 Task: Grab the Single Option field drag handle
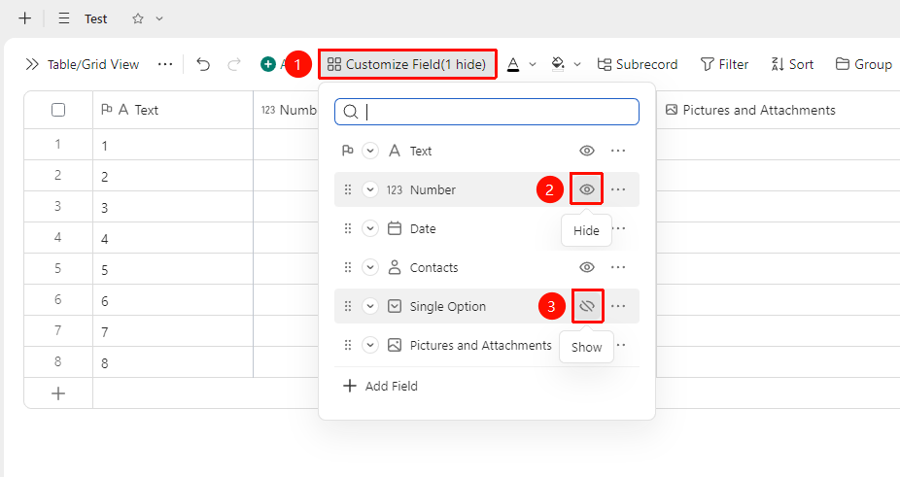pyautogui.click(x=347, y=306)
